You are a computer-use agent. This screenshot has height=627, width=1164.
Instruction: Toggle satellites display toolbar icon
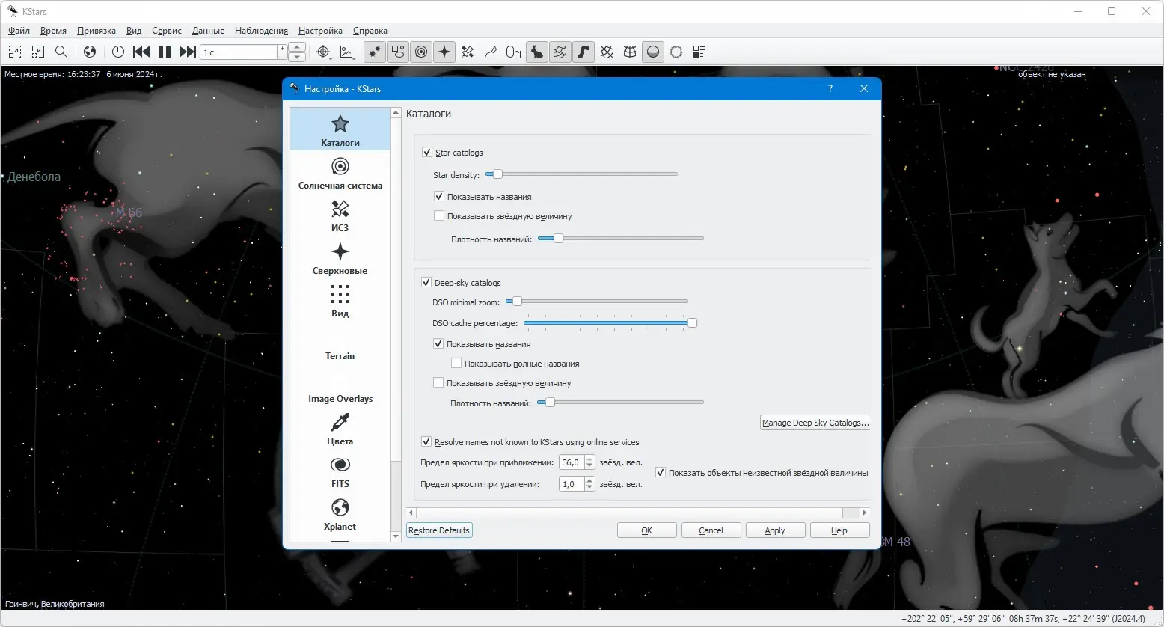point(468,52)
